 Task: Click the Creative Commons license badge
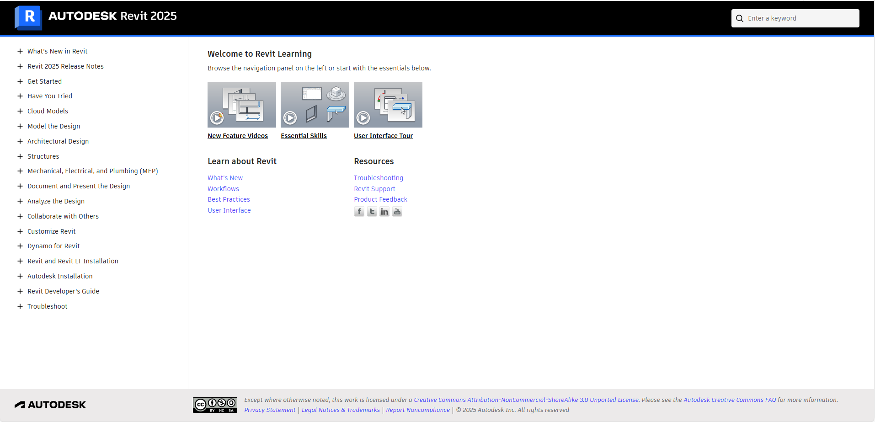pyautogui.click(x=215, y=405)
